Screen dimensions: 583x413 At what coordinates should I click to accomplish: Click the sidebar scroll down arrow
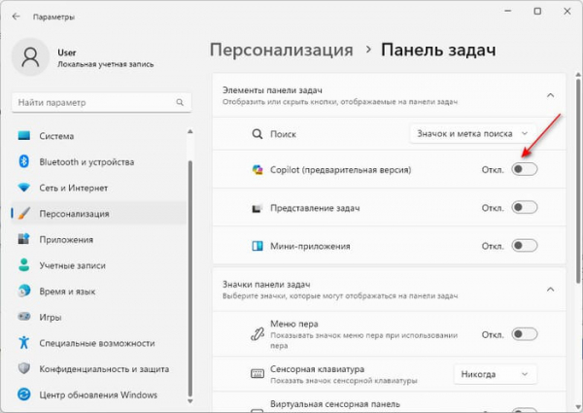[x=190, y=401]
